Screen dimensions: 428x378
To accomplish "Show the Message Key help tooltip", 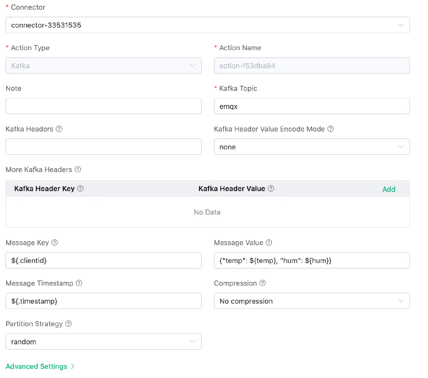I will pyautogui.click(x=55, y=243).
